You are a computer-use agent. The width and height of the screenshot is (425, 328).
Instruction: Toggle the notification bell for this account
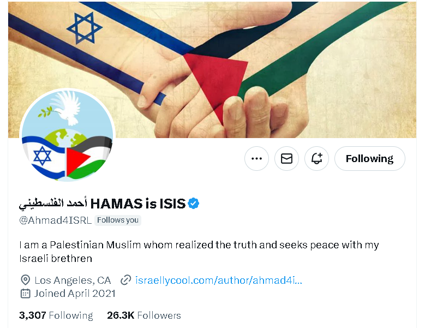point(316,159)
